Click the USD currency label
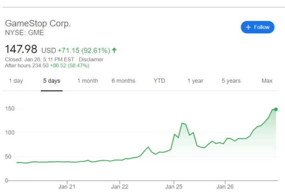The image size is (285, 195). point(49,51)
